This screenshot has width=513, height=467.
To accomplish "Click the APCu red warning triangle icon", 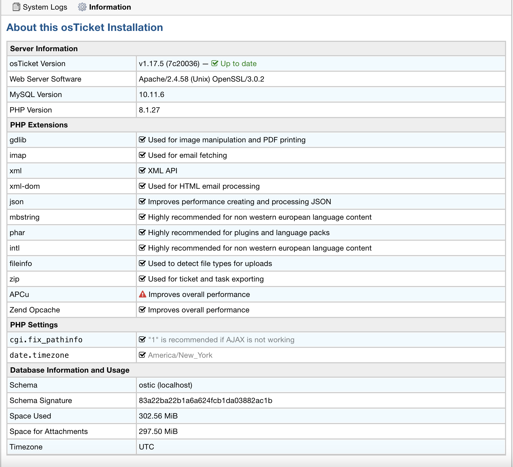I will click(x=142, y=294).
